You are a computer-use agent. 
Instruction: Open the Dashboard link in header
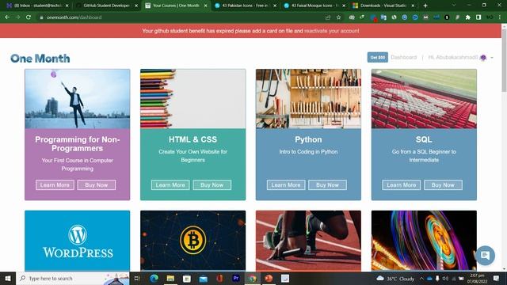[x=403, y=58]
